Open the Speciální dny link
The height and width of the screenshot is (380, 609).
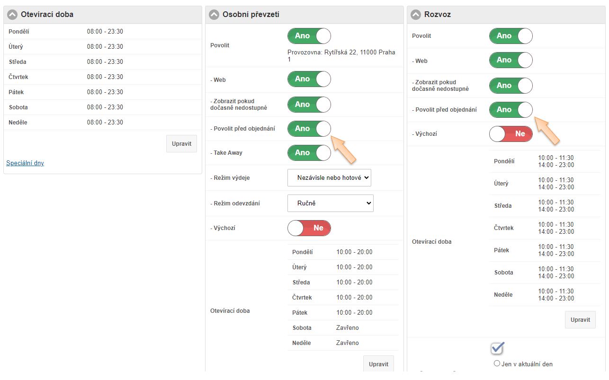point(25,163)
